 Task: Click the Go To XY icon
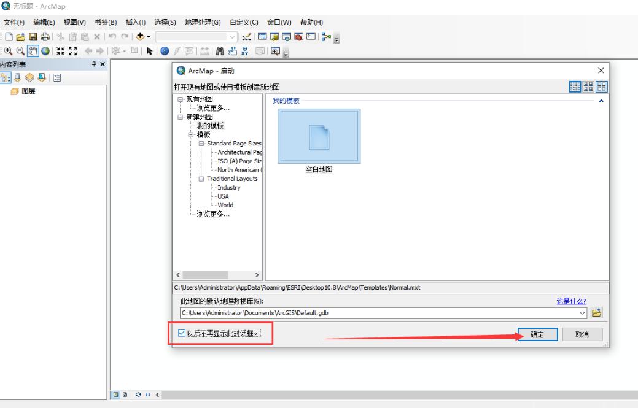click(244, 51)
